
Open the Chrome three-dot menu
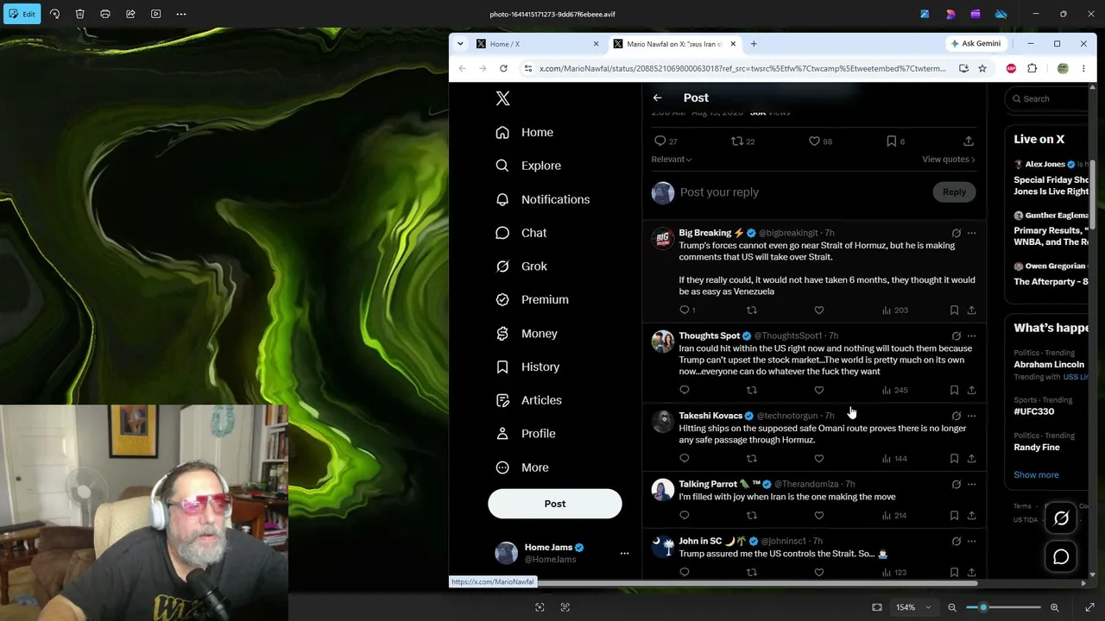tap(1083, 68)
